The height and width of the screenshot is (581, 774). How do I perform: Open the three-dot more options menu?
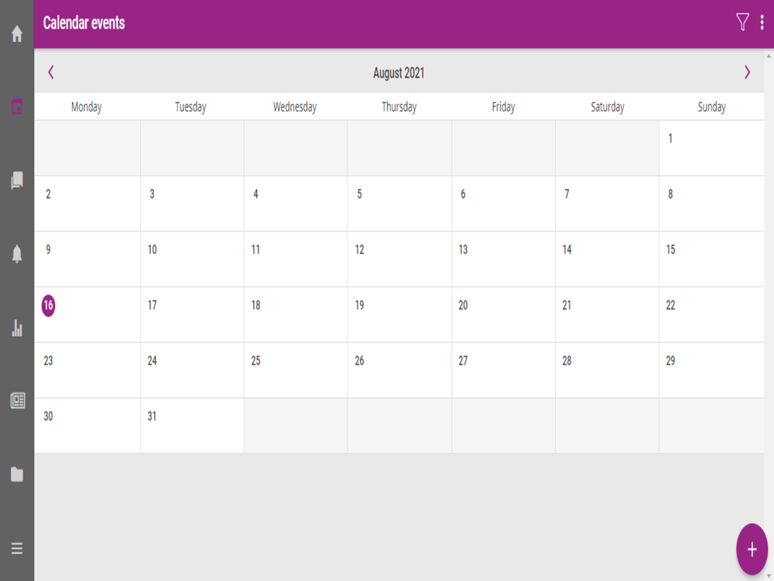(762, 22)
